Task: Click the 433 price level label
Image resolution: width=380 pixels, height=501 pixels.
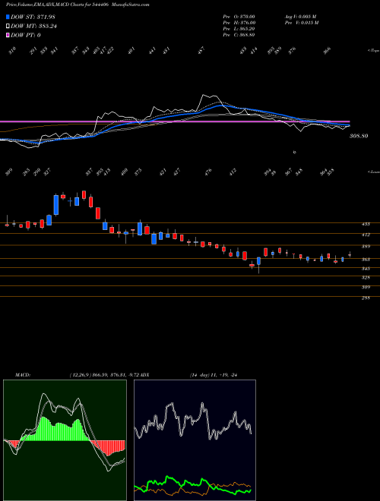Action: pos(366,224)
